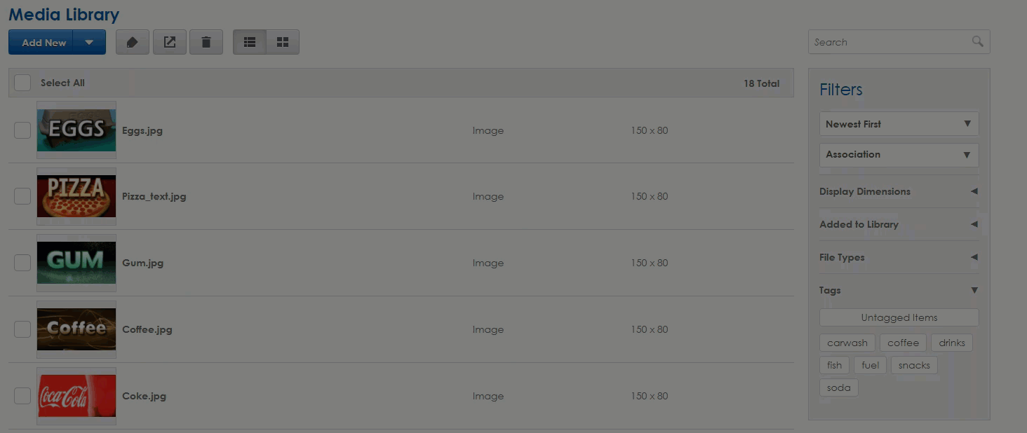
Task: Switch to grid view icon
Action: pos(283,42)
